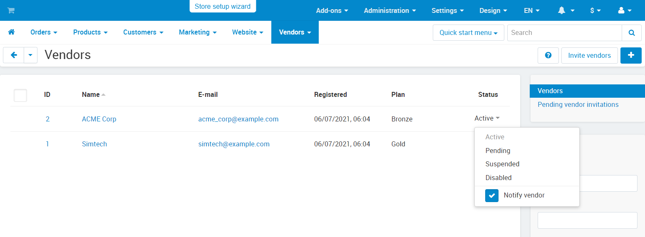Select Vendors in the sidebar
The image size is (645, 237).
[x=588, y=91]
